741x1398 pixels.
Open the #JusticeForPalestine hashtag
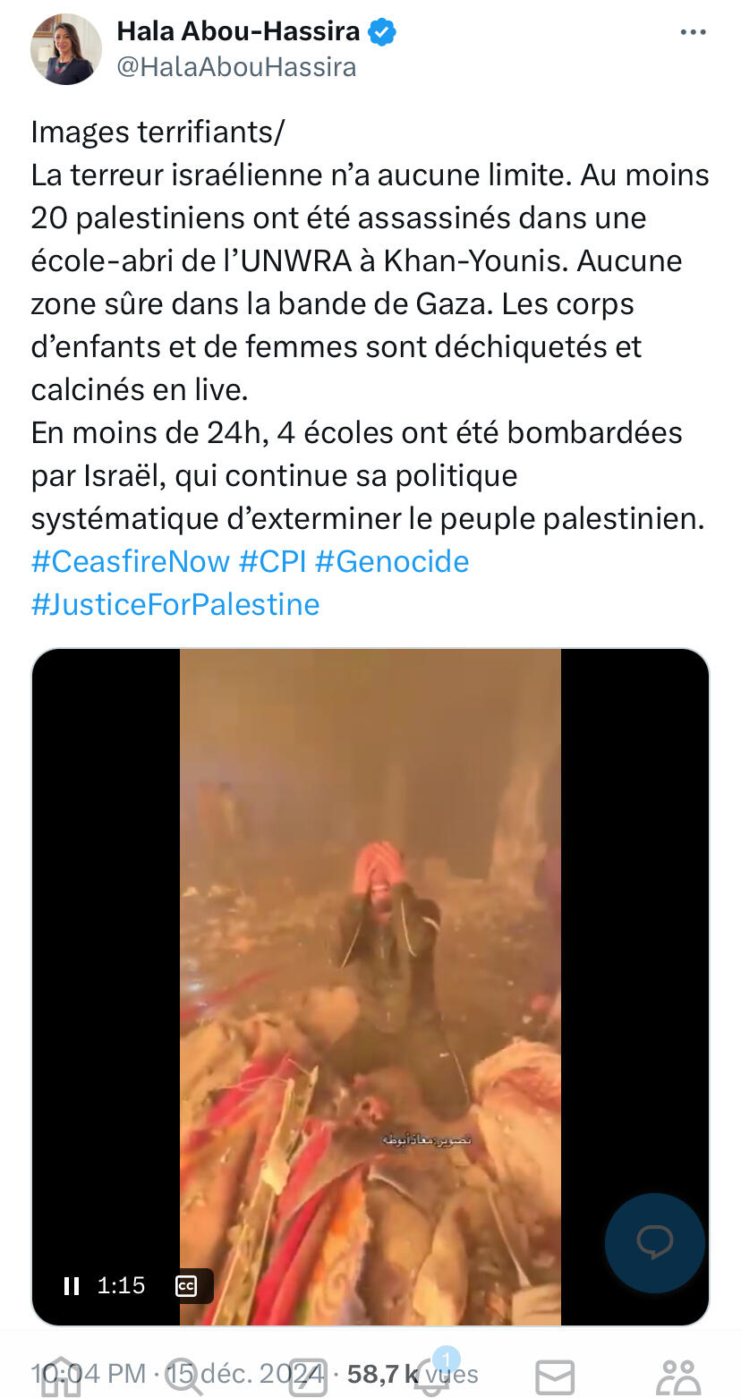(x=175, y=605)
